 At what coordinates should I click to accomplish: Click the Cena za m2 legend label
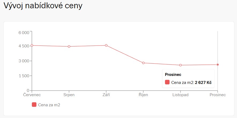[x=49, y=105]
